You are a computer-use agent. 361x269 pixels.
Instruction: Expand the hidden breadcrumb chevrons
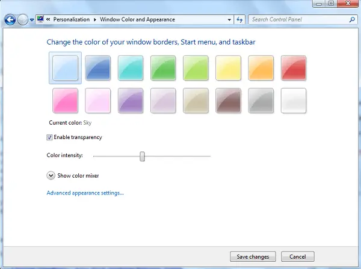tap(48, 19)
